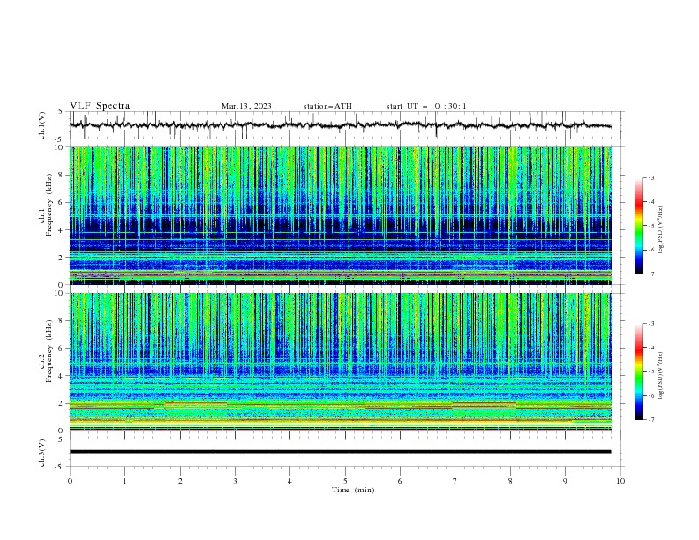Select the "Mar.13, 2023" date text
This screenshot has width=699, height=540.
(x=246, y=106)
